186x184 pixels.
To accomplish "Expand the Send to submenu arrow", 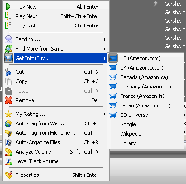I will (105, 39).
